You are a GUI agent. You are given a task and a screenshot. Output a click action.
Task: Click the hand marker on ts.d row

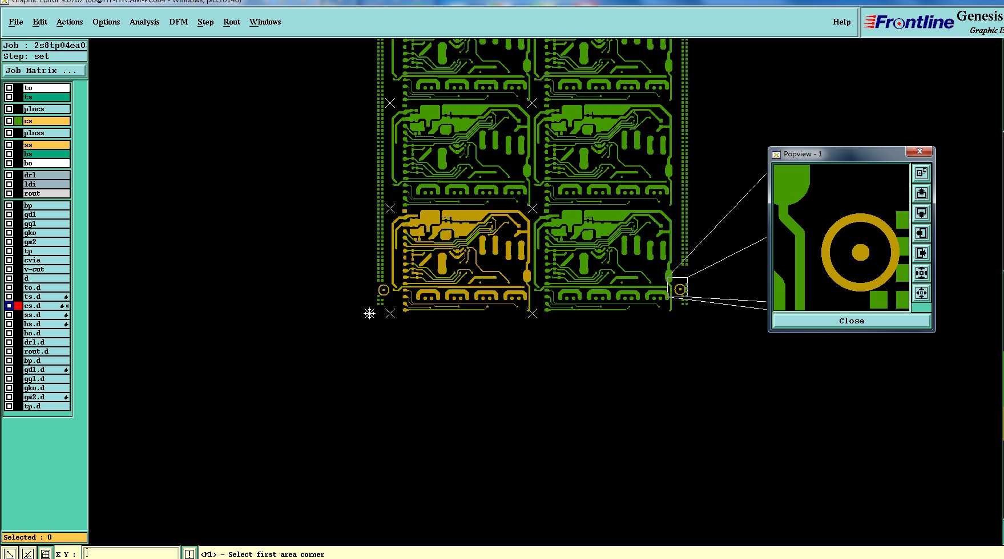point(66,297)
